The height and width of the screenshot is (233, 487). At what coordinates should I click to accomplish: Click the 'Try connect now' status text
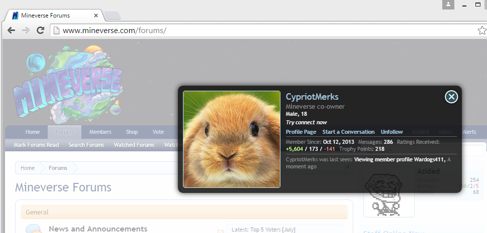(x=306, y=122)
